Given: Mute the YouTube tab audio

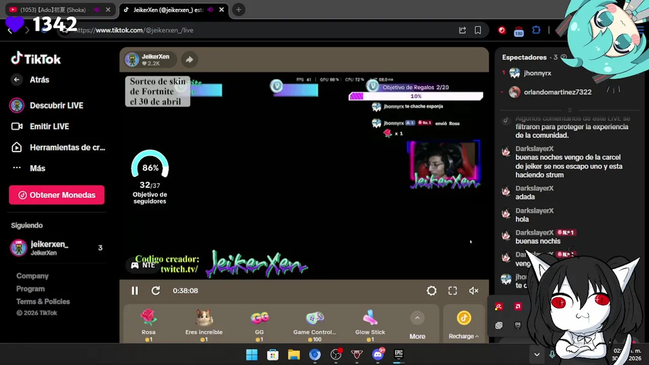Looking at the screenshot, I should (x=96, y=10).
